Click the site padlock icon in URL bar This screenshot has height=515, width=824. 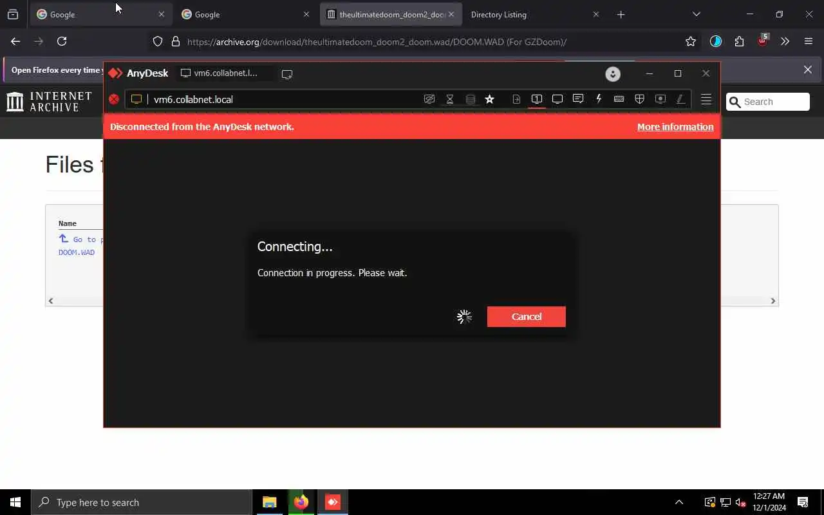pos(176,42)
